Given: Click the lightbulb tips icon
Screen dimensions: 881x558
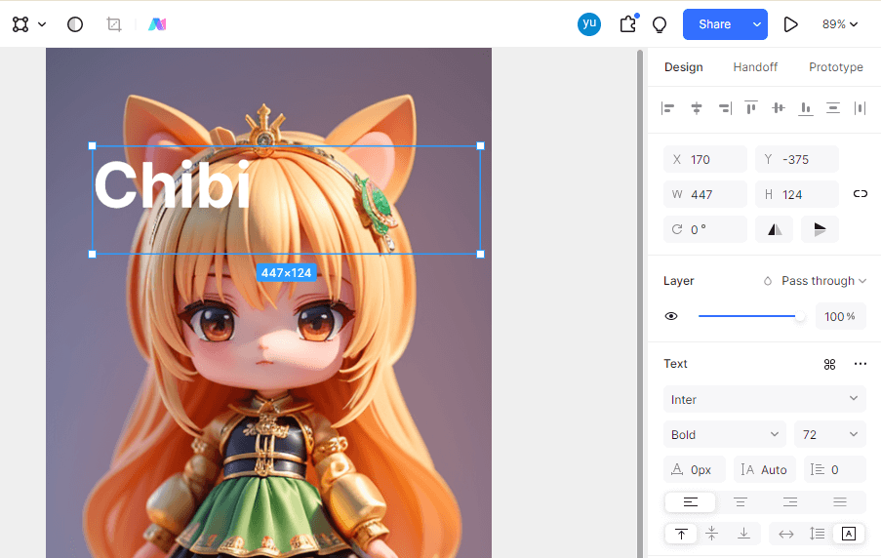Looking at the screenshot, I should coord(660,24).
